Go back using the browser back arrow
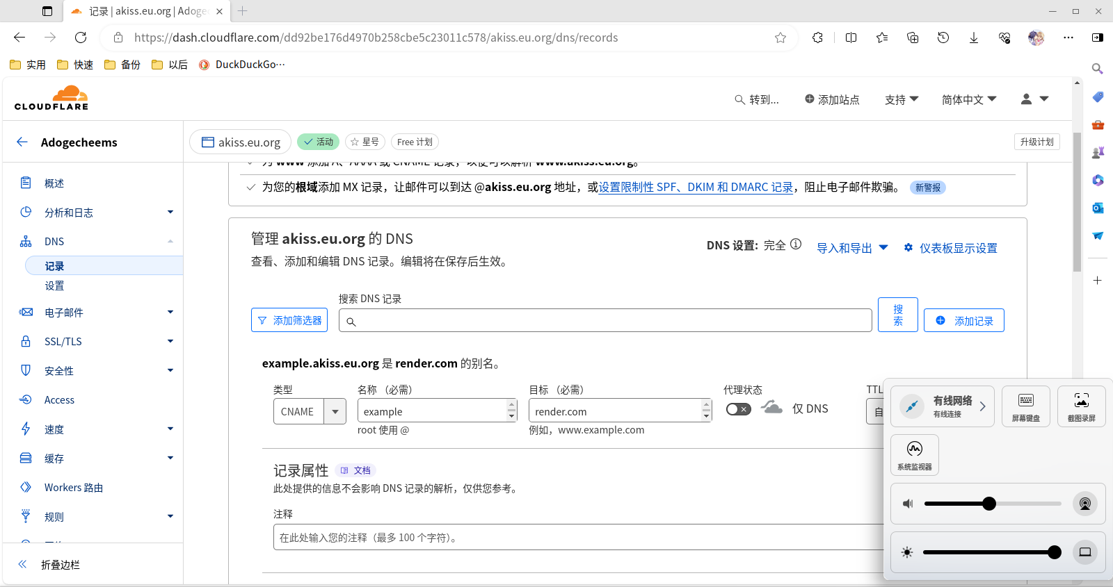1113x587 pixels. pyautogui.click(x=19, y=38)
